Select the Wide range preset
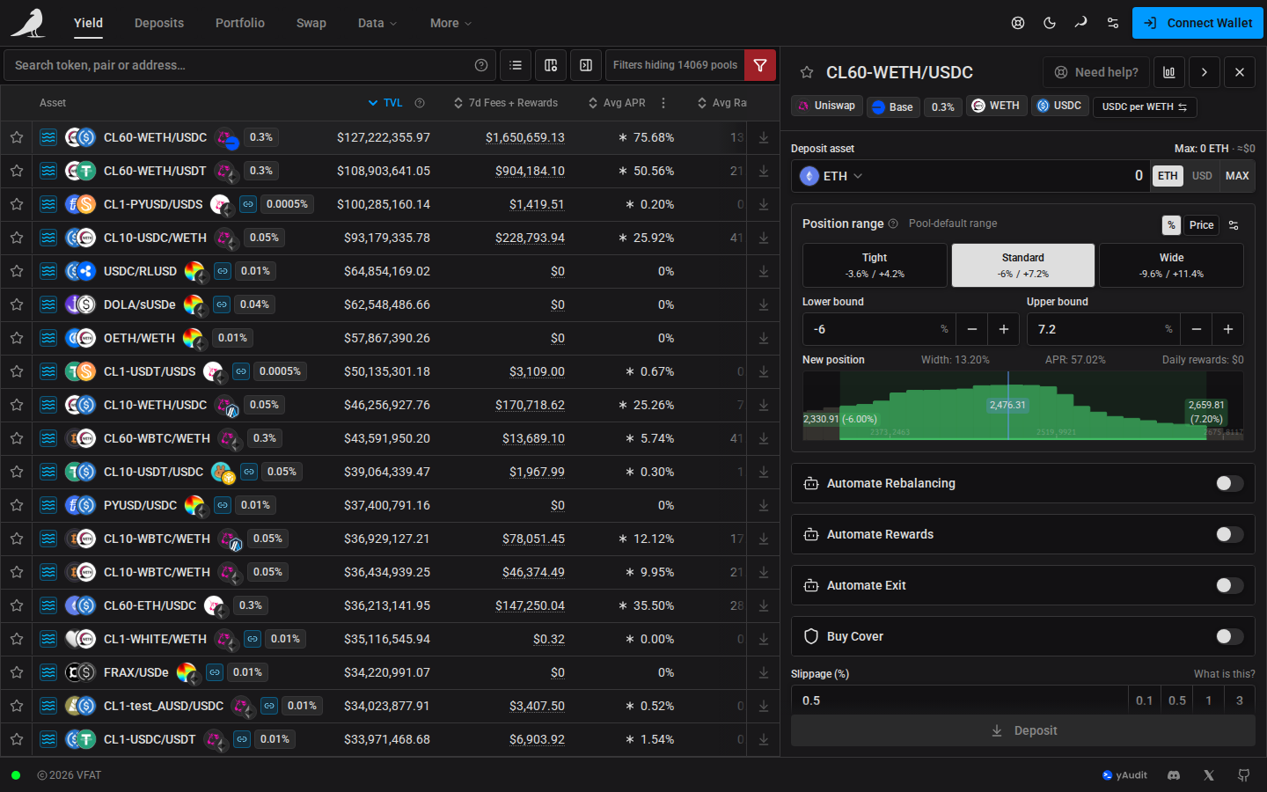Image resolution: width=1267 pixels, height=792 pixels. click(1171, 266)
